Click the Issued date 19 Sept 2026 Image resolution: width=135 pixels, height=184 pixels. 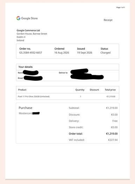85,53
